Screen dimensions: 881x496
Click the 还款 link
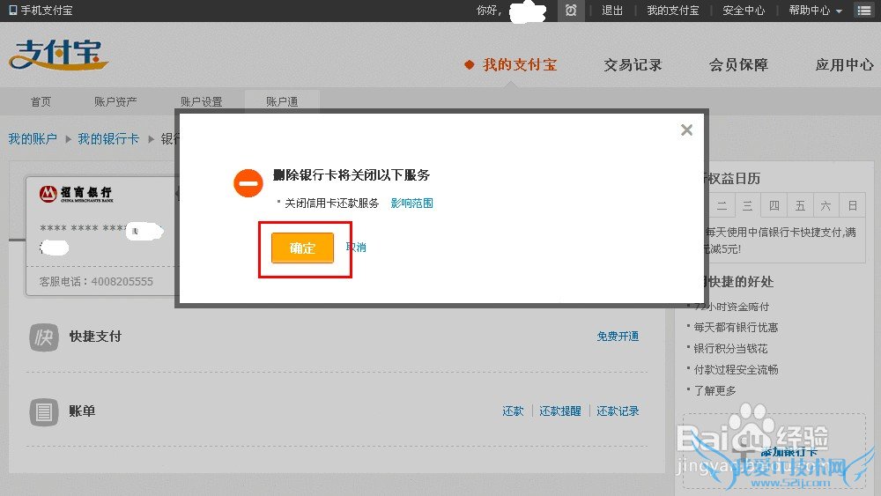click(x=513, y=411)
